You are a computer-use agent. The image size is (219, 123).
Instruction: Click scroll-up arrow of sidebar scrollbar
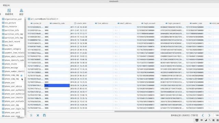pos(25,18)
